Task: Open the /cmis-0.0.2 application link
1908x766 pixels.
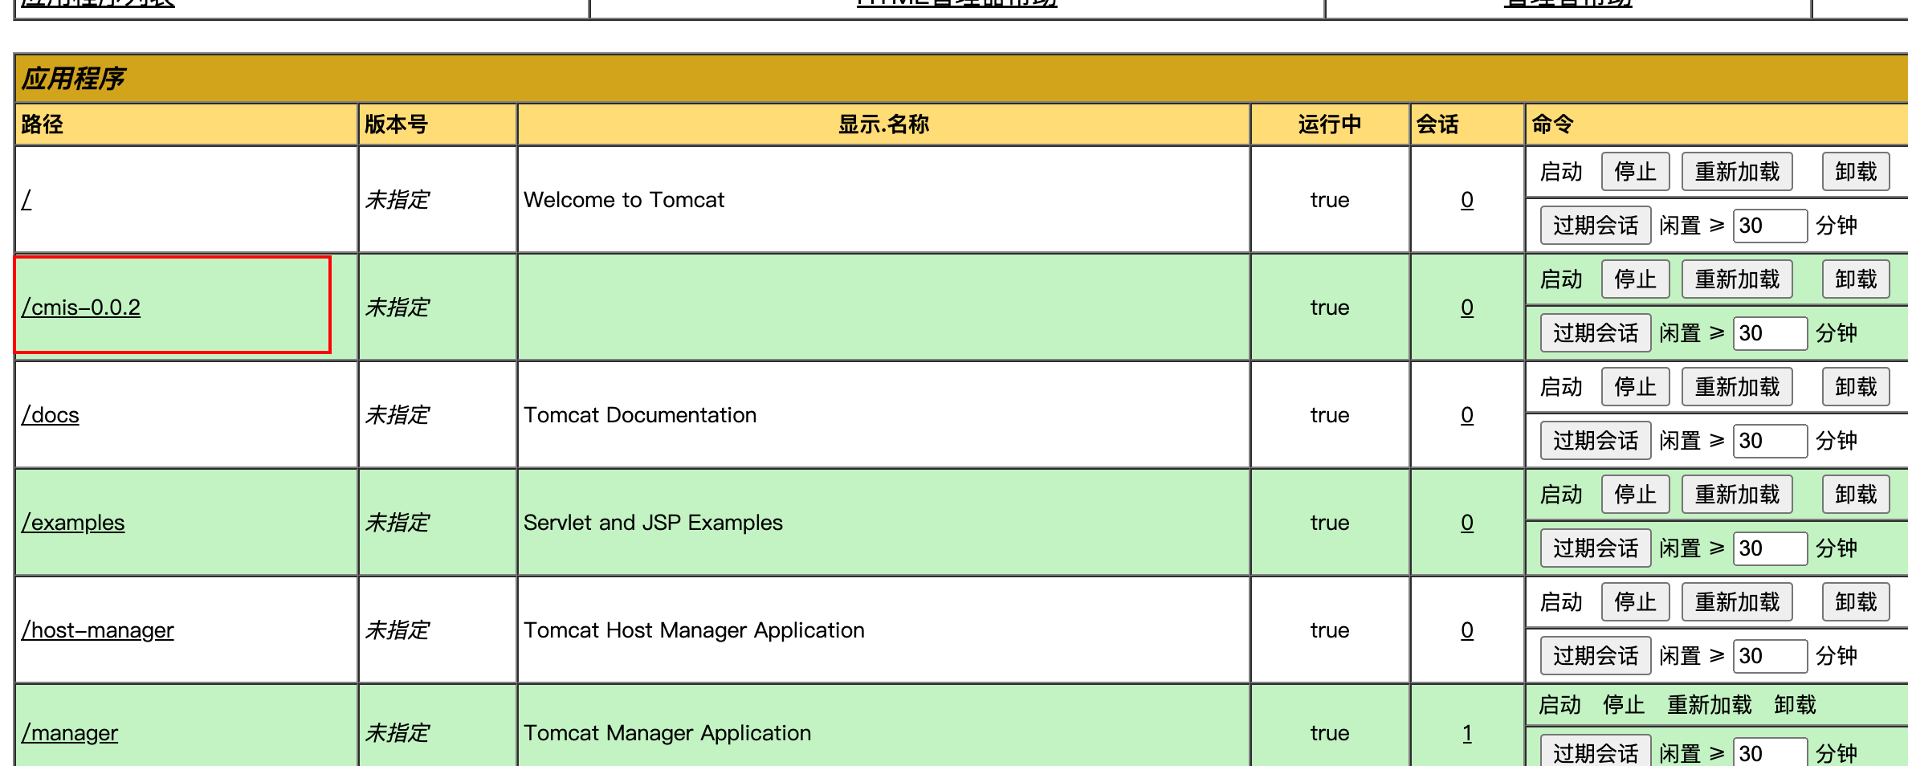Action: click(x=81, y=308)
